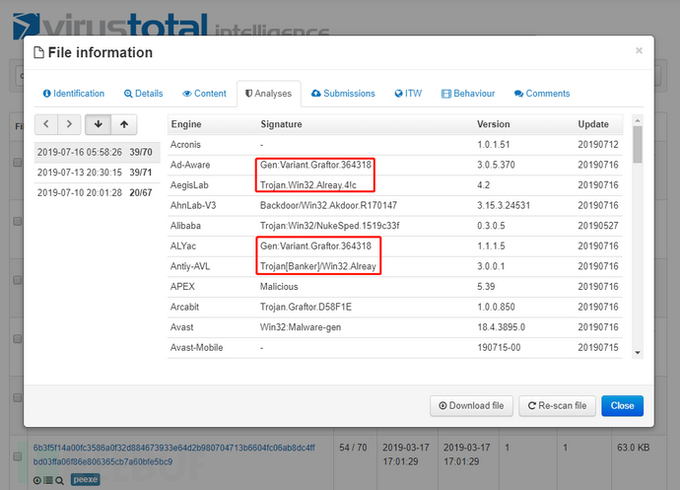
Task: View the Behaviour tab
Action: 468,94
